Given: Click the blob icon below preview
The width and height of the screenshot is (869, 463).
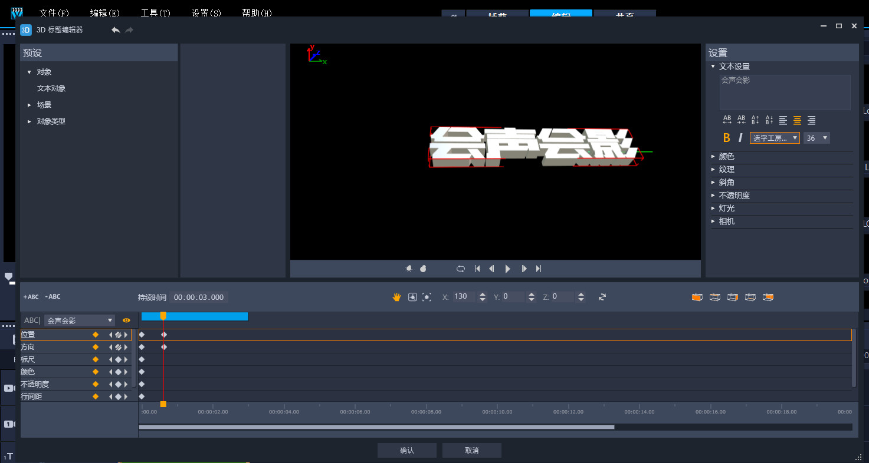Looking at the screenshot, I should pyautogui.click(x=423, y=269).
